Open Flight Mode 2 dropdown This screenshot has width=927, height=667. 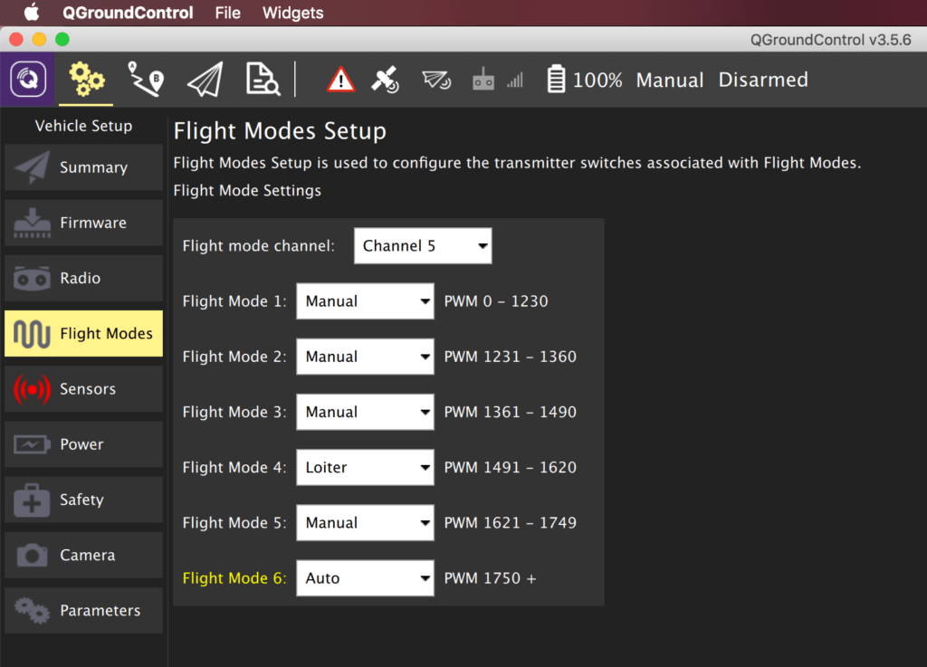365,357
